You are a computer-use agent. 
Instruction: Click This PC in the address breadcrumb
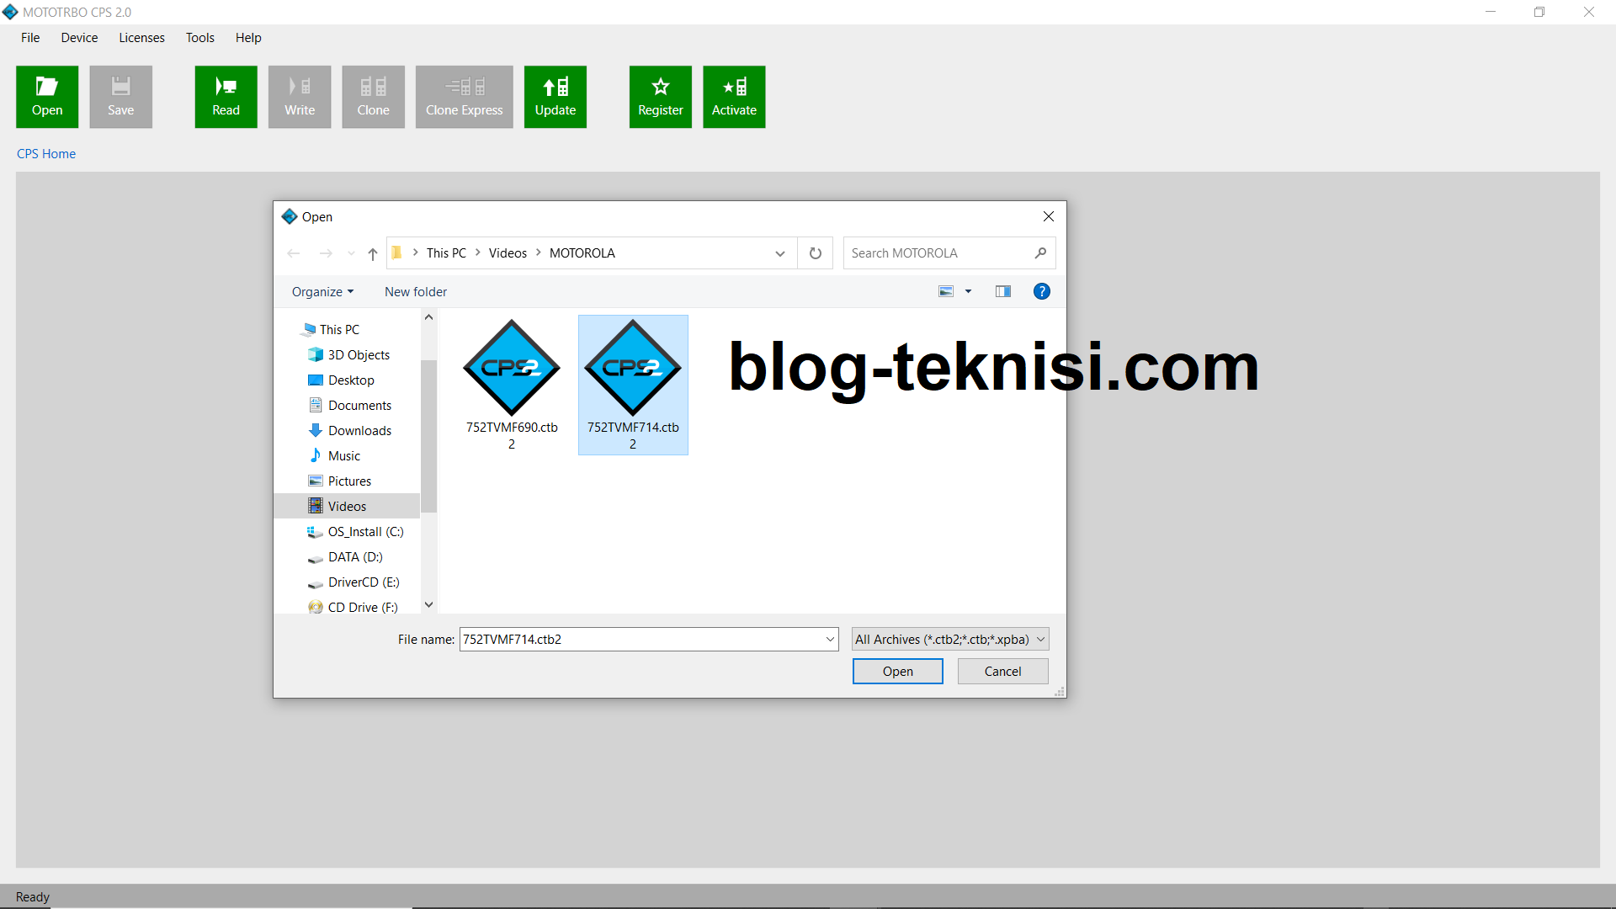click(446, 252)
